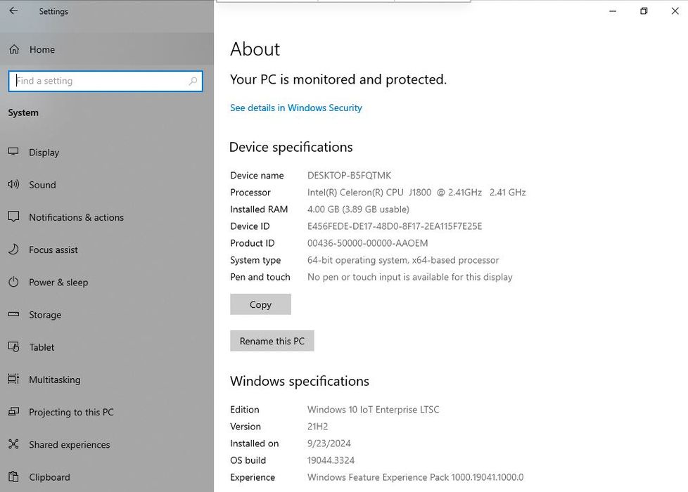The image size is (688, 492).
Task: Click the processor value Intel(R) Celeron(R) J1800
Action: (x=416, y=192)
